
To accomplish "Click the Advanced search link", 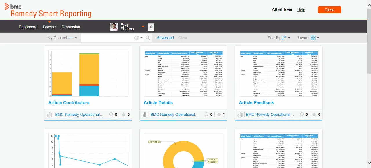I will click(x=165, y=38).
